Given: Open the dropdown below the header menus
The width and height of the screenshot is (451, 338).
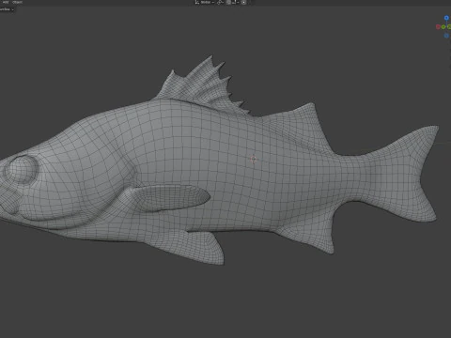Looking at the screenshot, I should (7, 9).
